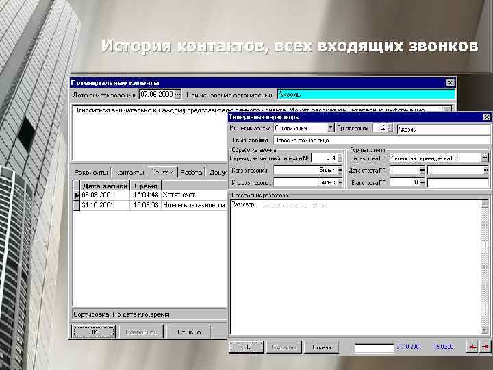Close the 'Телефонные переговоры' window
493x370 pixels.
coord(486,117)
